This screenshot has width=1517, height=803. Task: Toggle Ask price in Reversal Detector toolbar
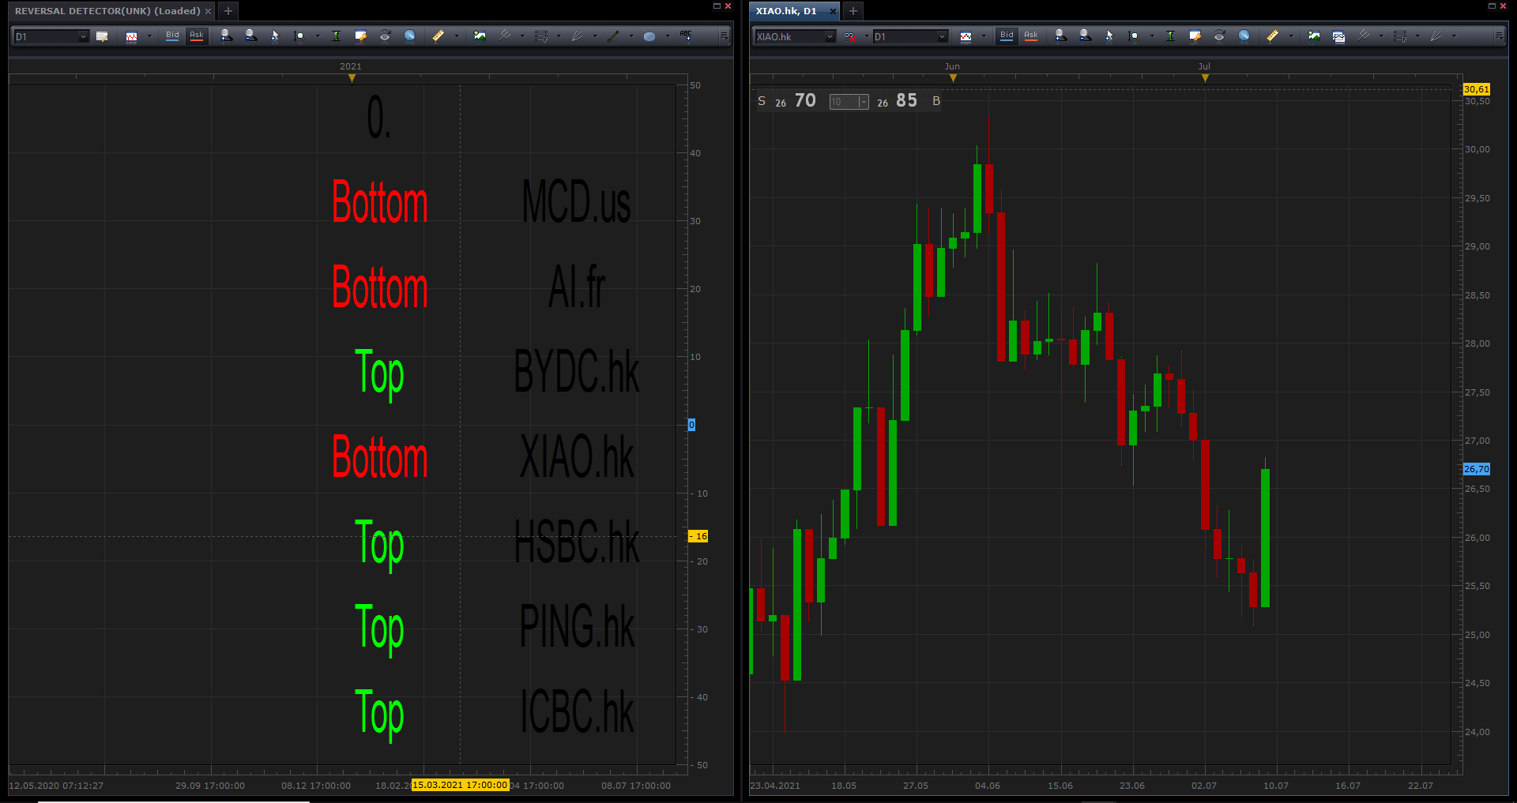tap(197, 36)
